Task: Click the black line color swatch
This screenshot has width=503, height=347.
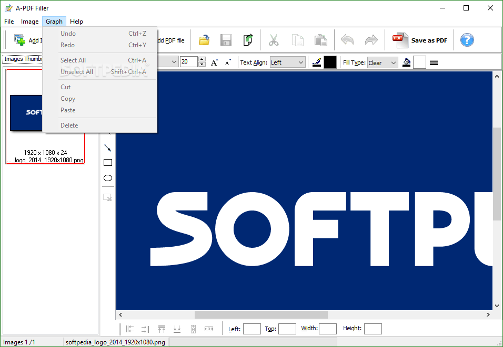Action: coord(330,62)
